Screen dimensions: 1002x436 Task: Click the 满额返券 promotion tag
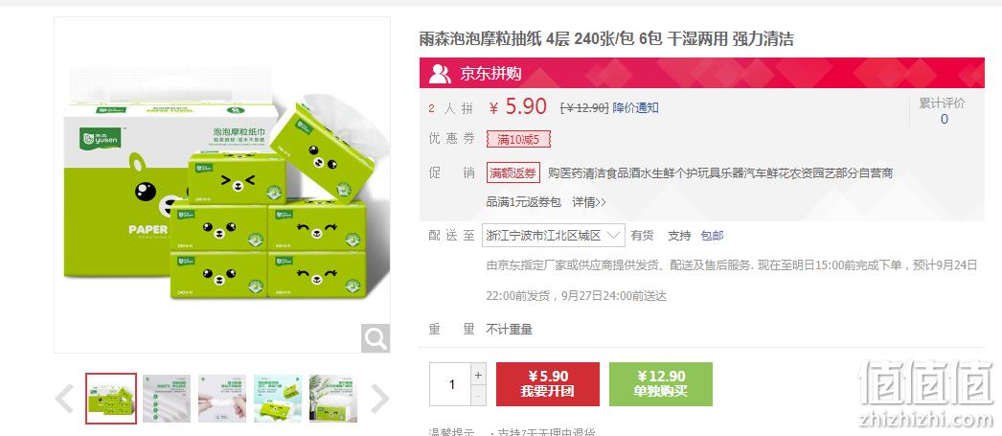pos(513,172)
